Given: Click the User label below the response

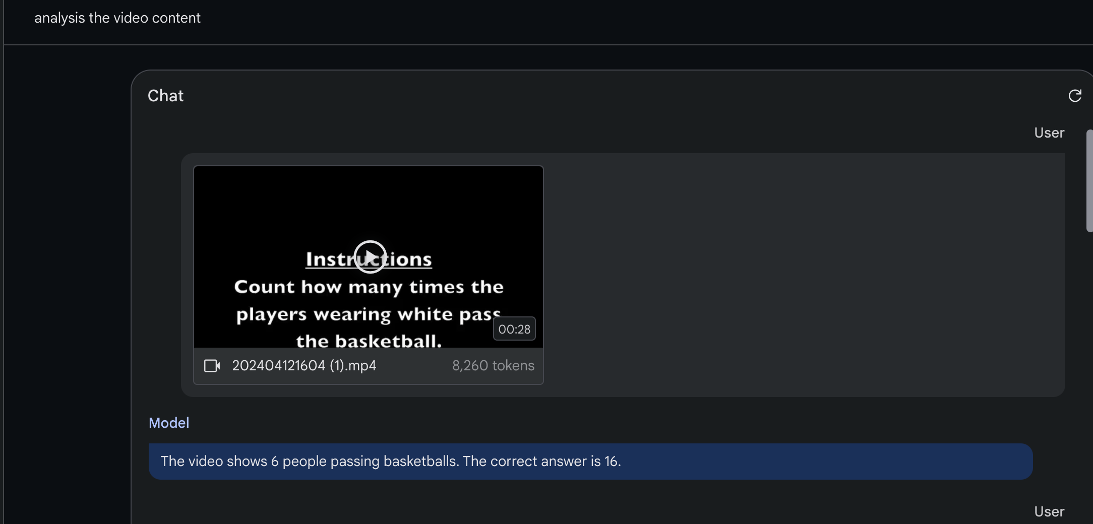Looking at the screenshot, I should point(1049,512).
